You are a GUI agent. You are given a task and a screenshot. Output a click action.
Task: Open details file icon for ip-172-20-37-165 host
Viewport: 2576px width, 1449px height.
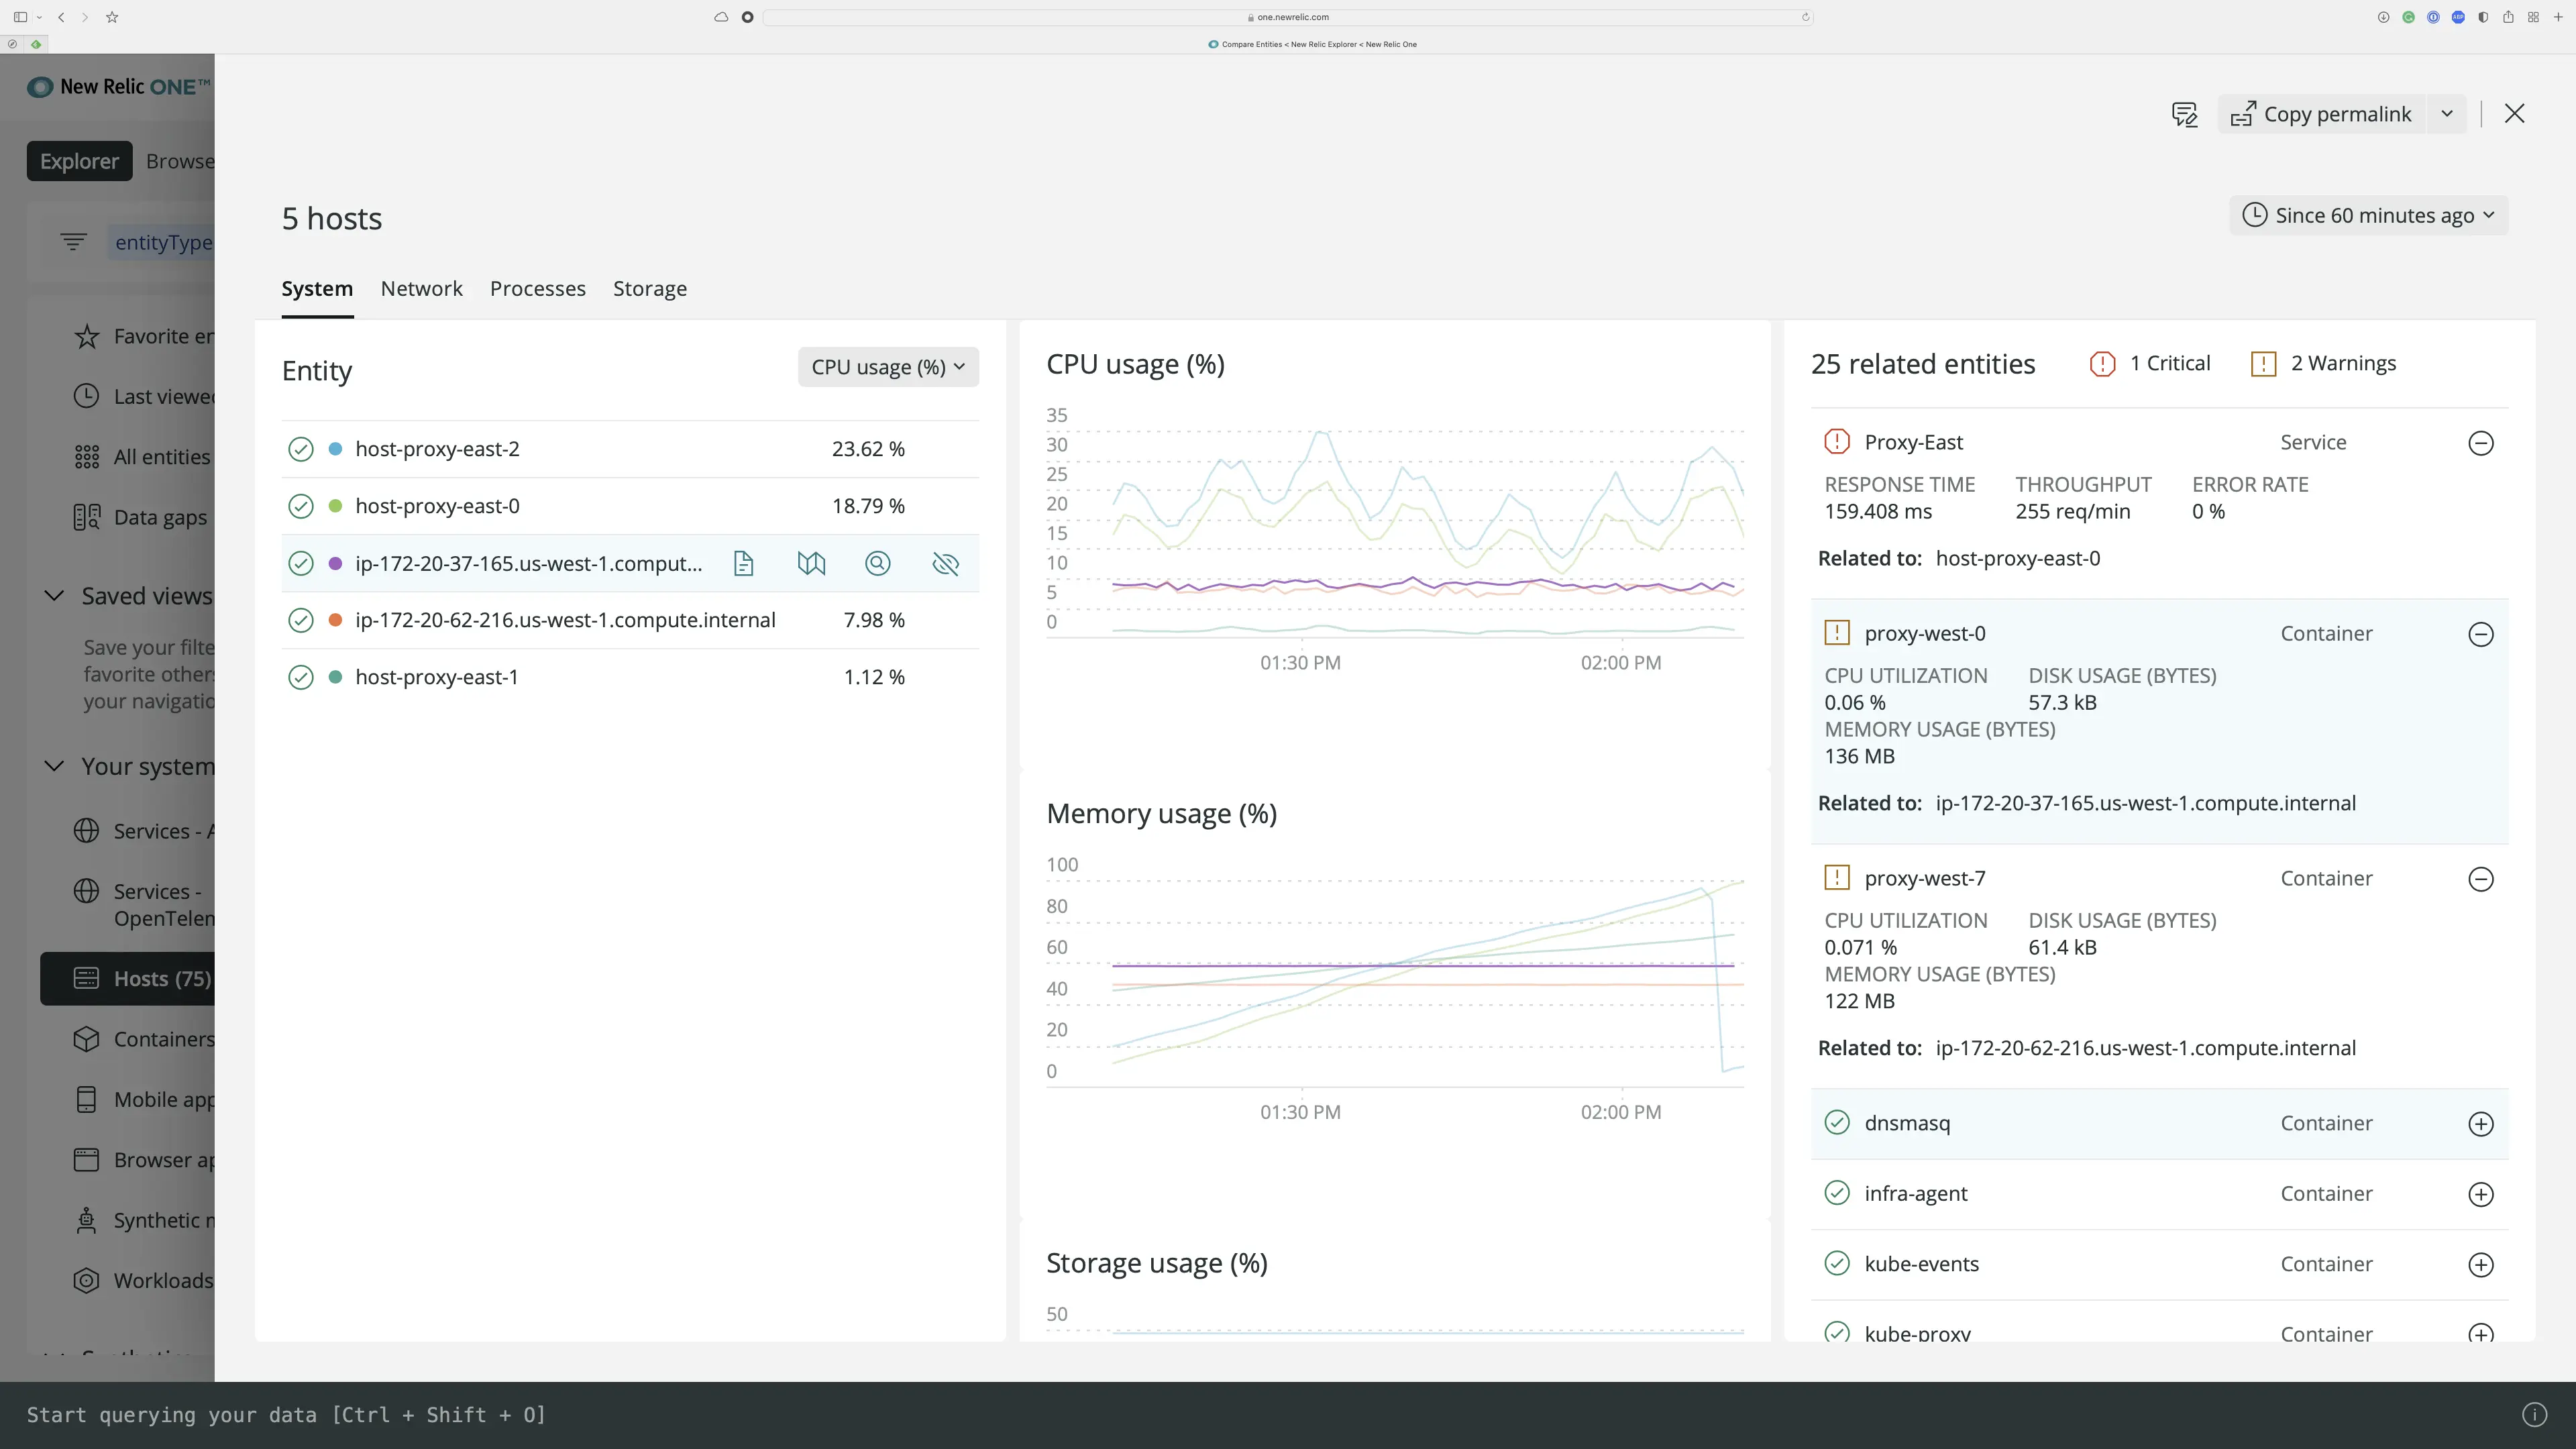[x=744, y=563]
